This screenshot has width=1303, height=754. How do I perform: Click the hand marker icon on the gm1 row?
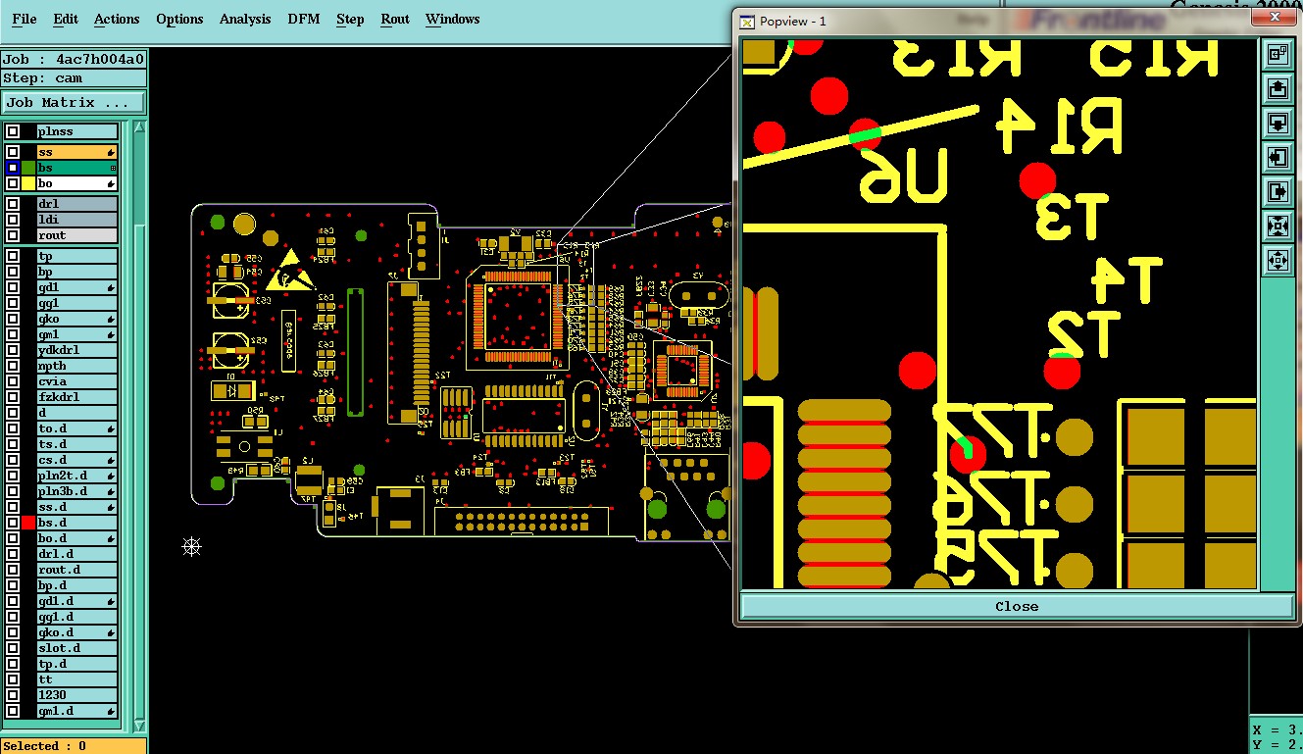[x=112, y=335]
